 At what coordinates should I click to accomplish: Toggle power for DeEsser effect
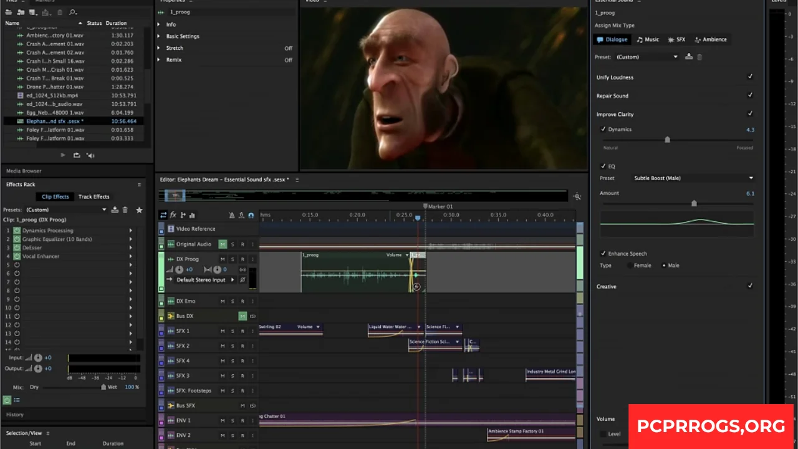coord(17,248)
